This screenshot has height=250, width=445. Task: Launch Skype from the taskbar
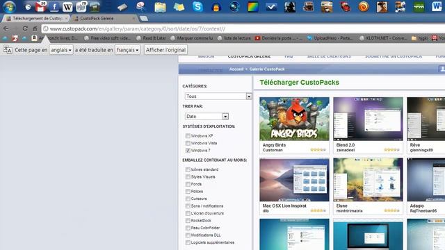tap(197, 7)
